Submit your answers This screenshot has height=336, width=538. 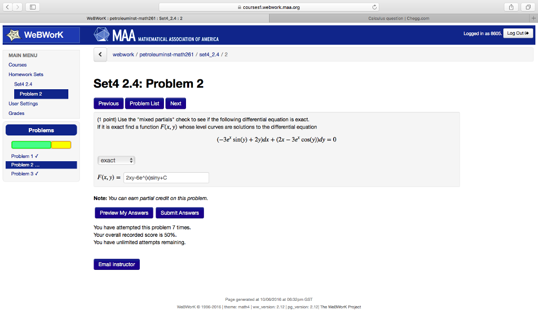pos(179,213)
